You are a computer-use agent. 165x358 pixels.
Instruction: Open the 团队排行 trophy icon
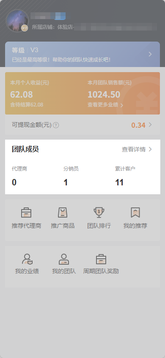[x=99, y=213]
